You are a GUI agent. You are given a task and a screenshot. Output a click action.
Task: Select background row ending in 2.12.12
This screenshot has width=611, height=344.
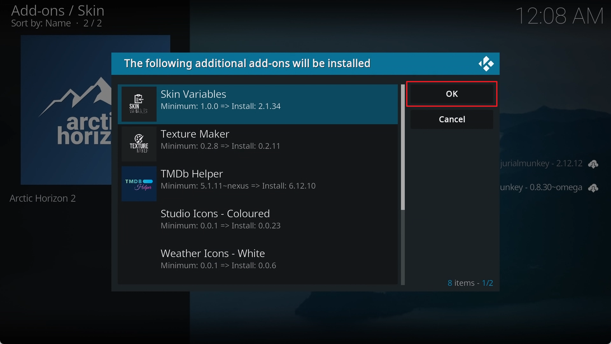pyautogui.click(x=549, y=164)
